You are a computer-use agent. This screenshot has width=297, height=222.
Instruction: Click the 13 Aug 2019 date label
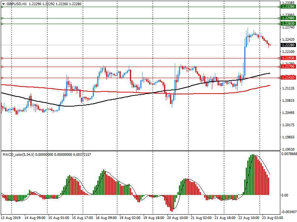tap(11, 218)
